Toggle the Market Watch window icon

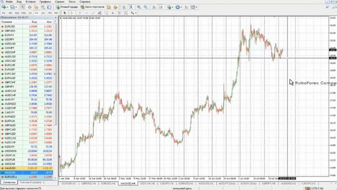23,7
